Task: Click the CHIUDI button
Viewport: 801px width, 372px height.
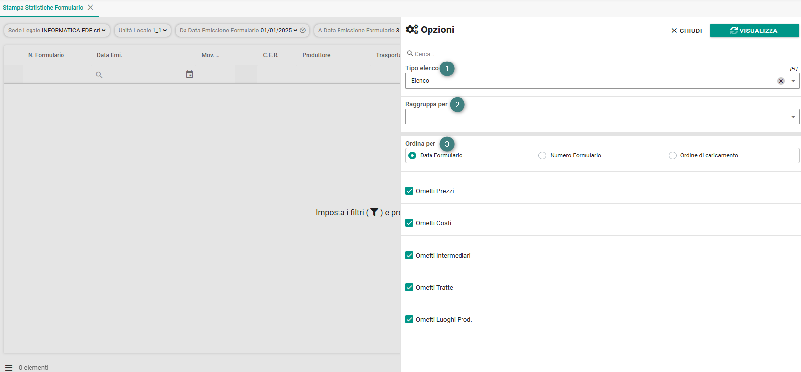Action: [x=686, y=31]
